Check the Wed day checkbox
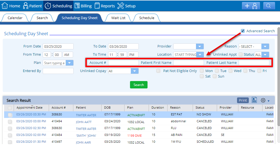This screenshot has height=146, width=280. click(x=230, y=71)
